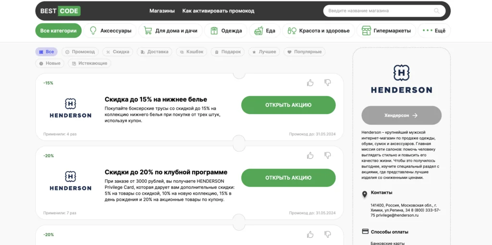This screenshot has width=492, height=245.
Task: Click the shopping cart icon for Для дома и дачи
Action: coord(148,31)
